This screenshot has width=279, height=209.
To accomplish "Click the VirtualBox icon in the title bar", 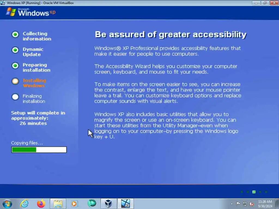I will tap(3, 3).
